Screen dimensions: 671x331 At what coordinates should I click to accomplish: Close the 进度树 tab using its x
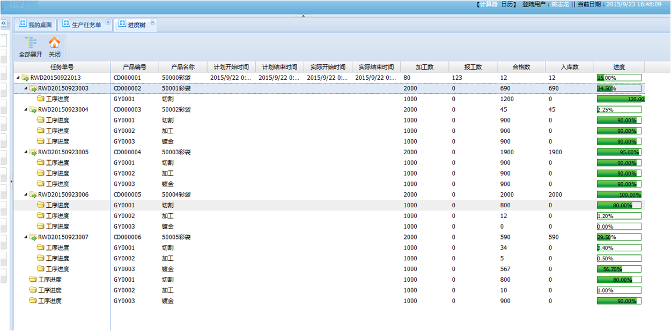tap(152, 22)
